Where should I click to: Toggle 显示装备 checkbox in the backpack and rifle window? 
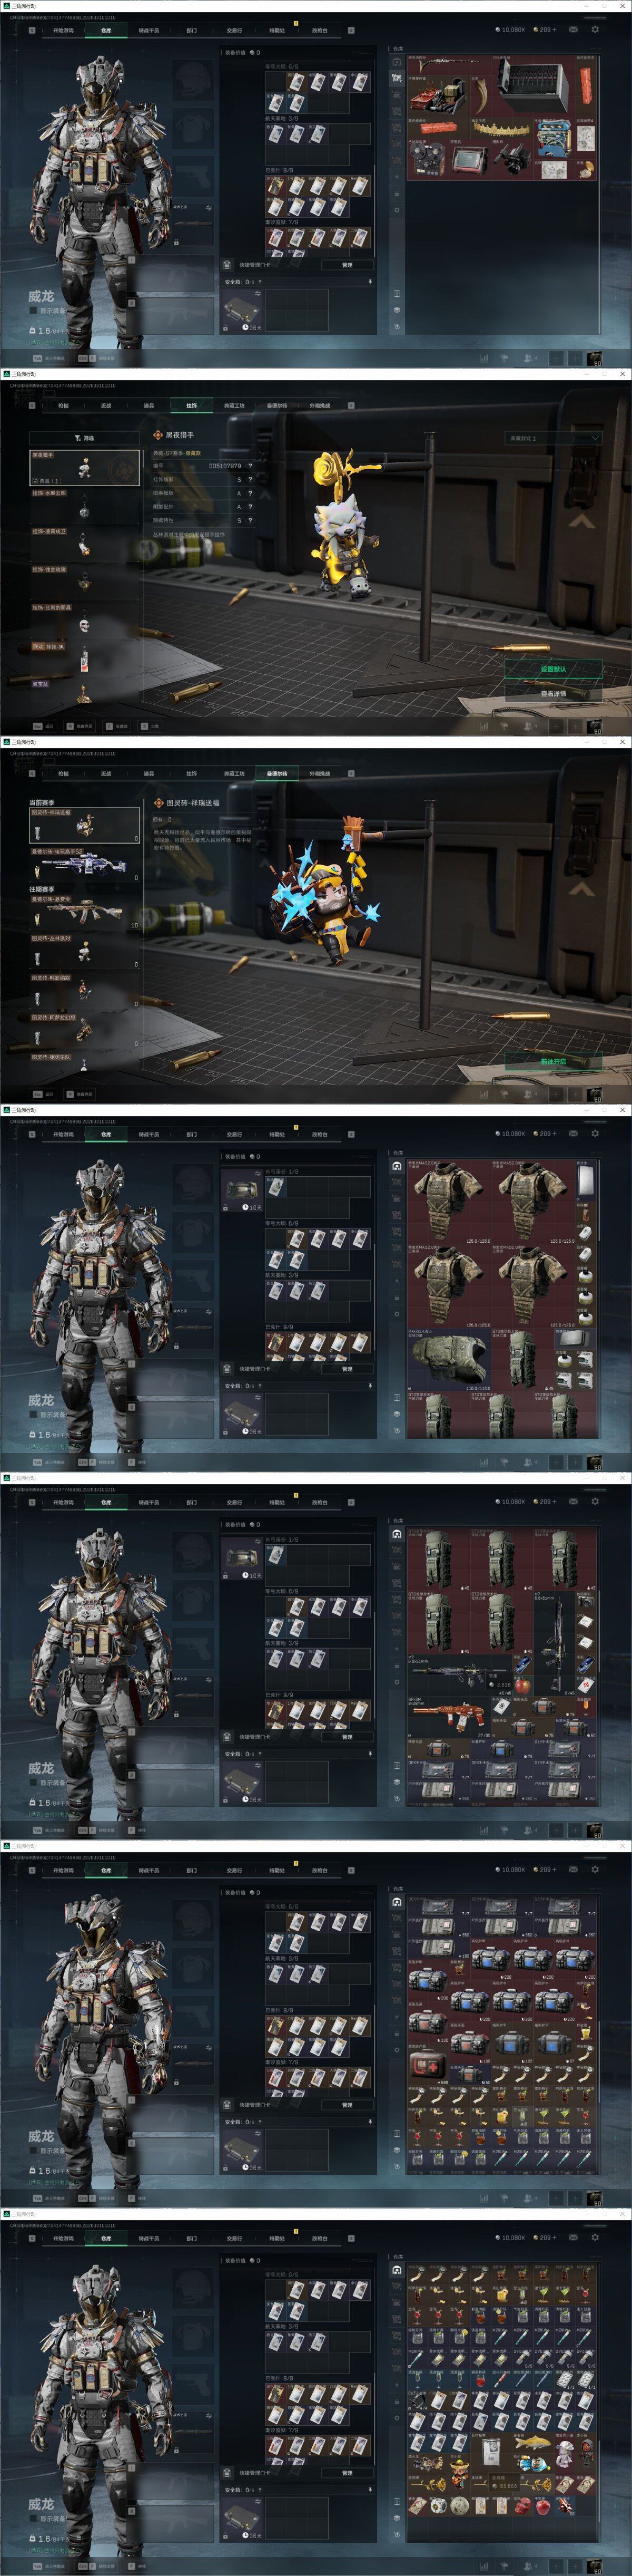pyautogui.click(x=33, y=1783)
